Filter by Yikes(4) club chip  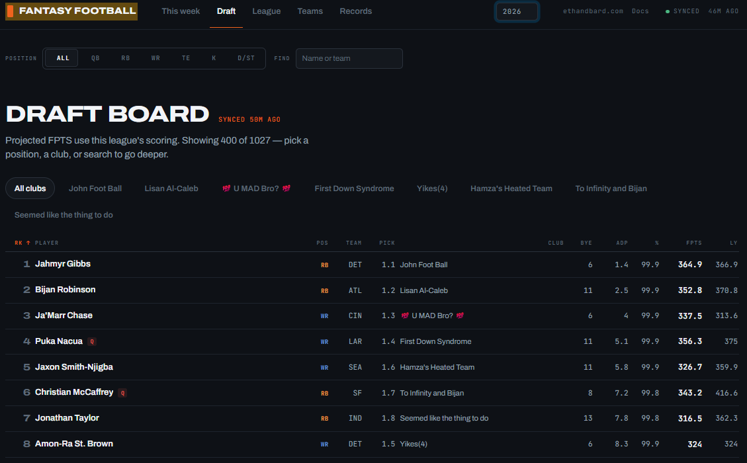tap(432, 188)
